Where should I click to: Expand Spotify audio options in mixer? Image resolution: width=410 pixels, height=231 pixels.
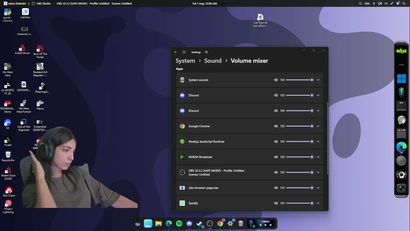(318, 203)
